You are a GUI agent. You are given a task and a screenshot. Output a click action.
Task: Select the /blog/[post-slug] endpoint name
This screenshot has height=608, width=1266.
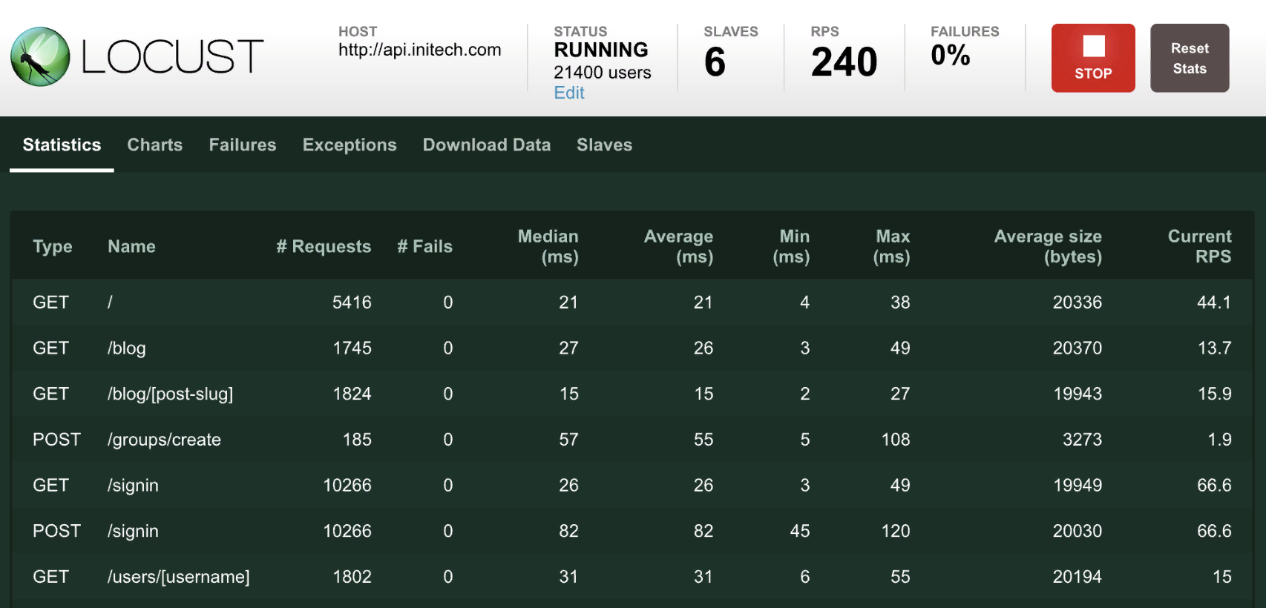tap(170, 394)
